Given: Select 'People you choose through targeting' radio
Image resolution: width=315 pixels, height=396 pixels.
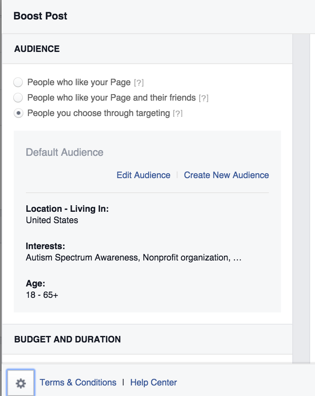Looking at the screenshot, I should tap(18, 113).
